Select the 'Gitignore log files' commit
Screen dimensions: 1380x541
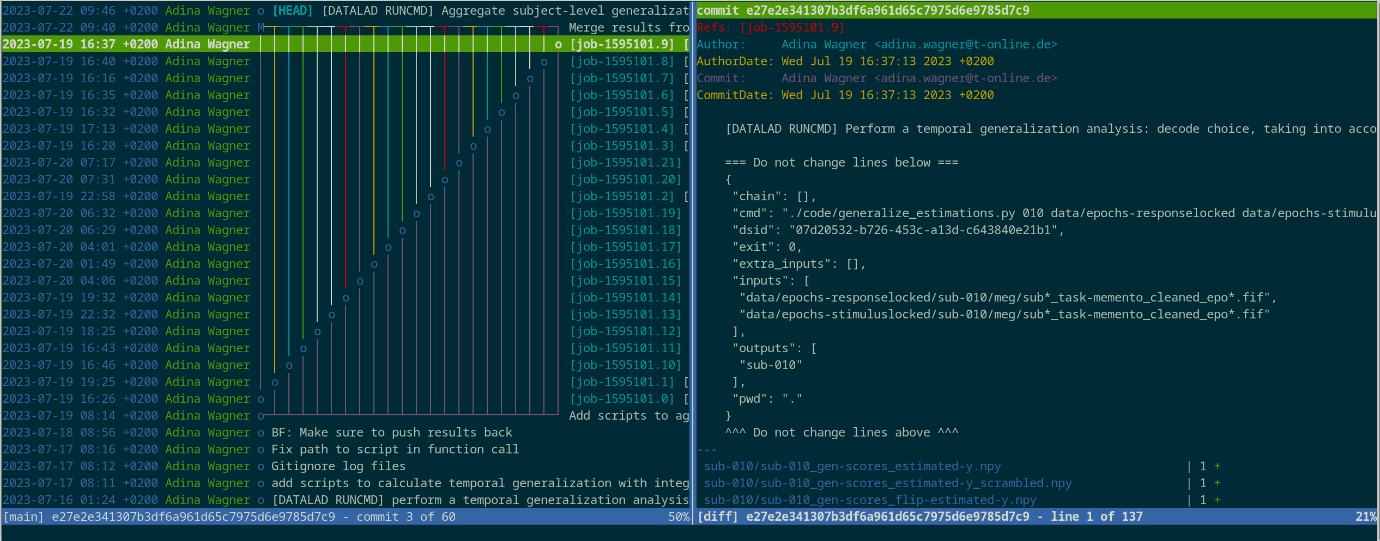click(338, 466)
